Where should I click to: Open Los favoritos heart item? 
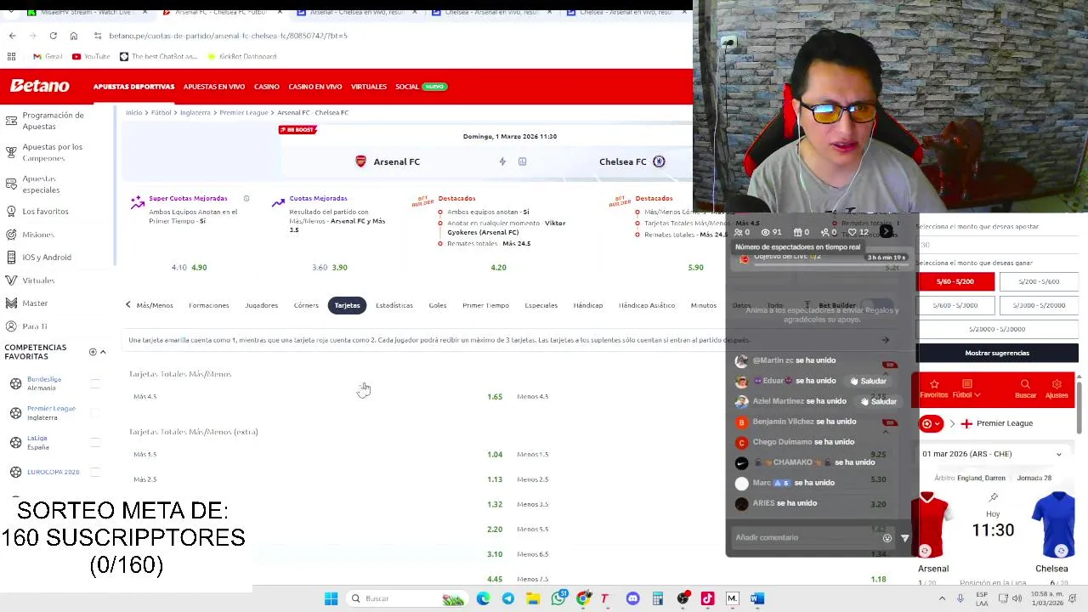[37, 211]
